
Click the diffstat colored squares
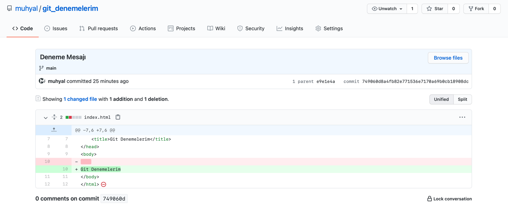[x=73, y=117]
